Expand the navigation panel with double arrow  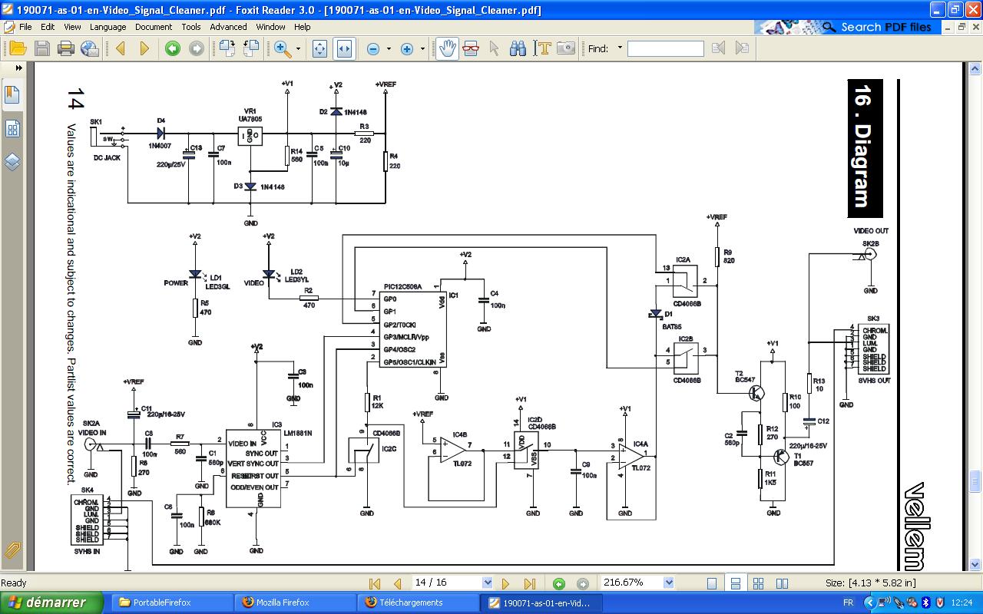click(19, 68)
